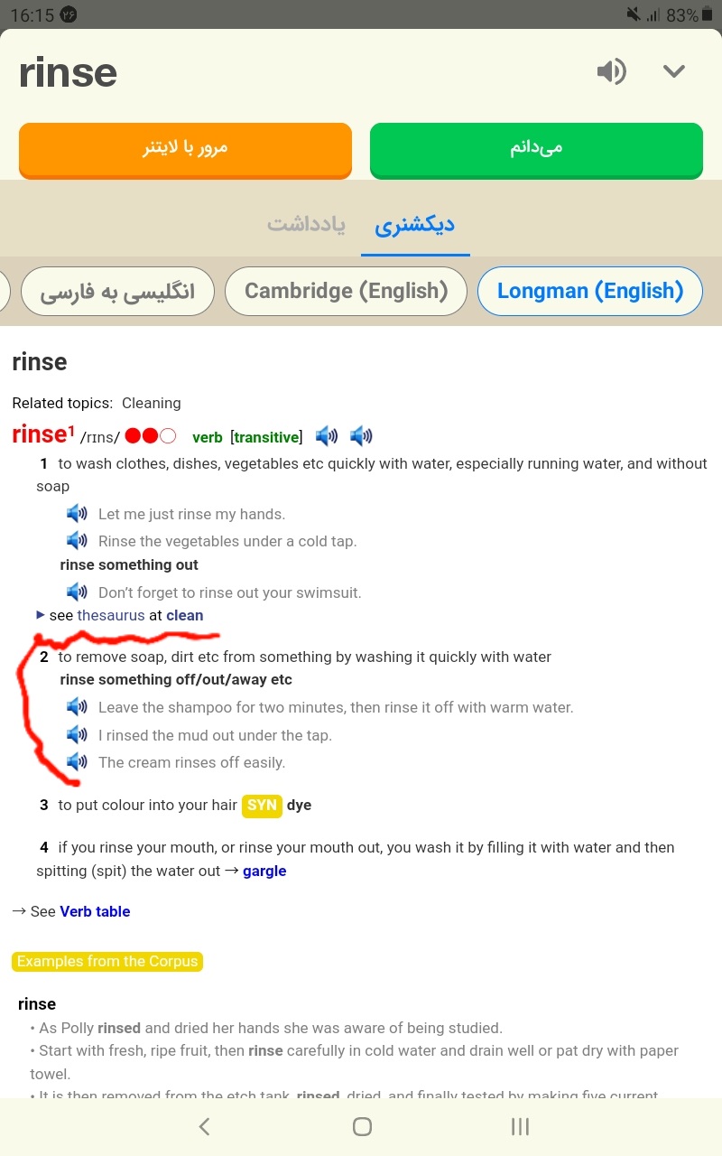
Task: Tap the orange Leitner review button
Action: (x=185, y=149)
